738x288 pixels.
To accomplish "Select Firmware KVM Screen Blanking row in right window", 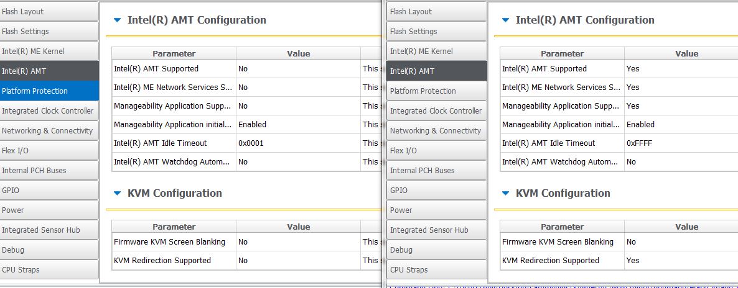I will click(558, 242).
